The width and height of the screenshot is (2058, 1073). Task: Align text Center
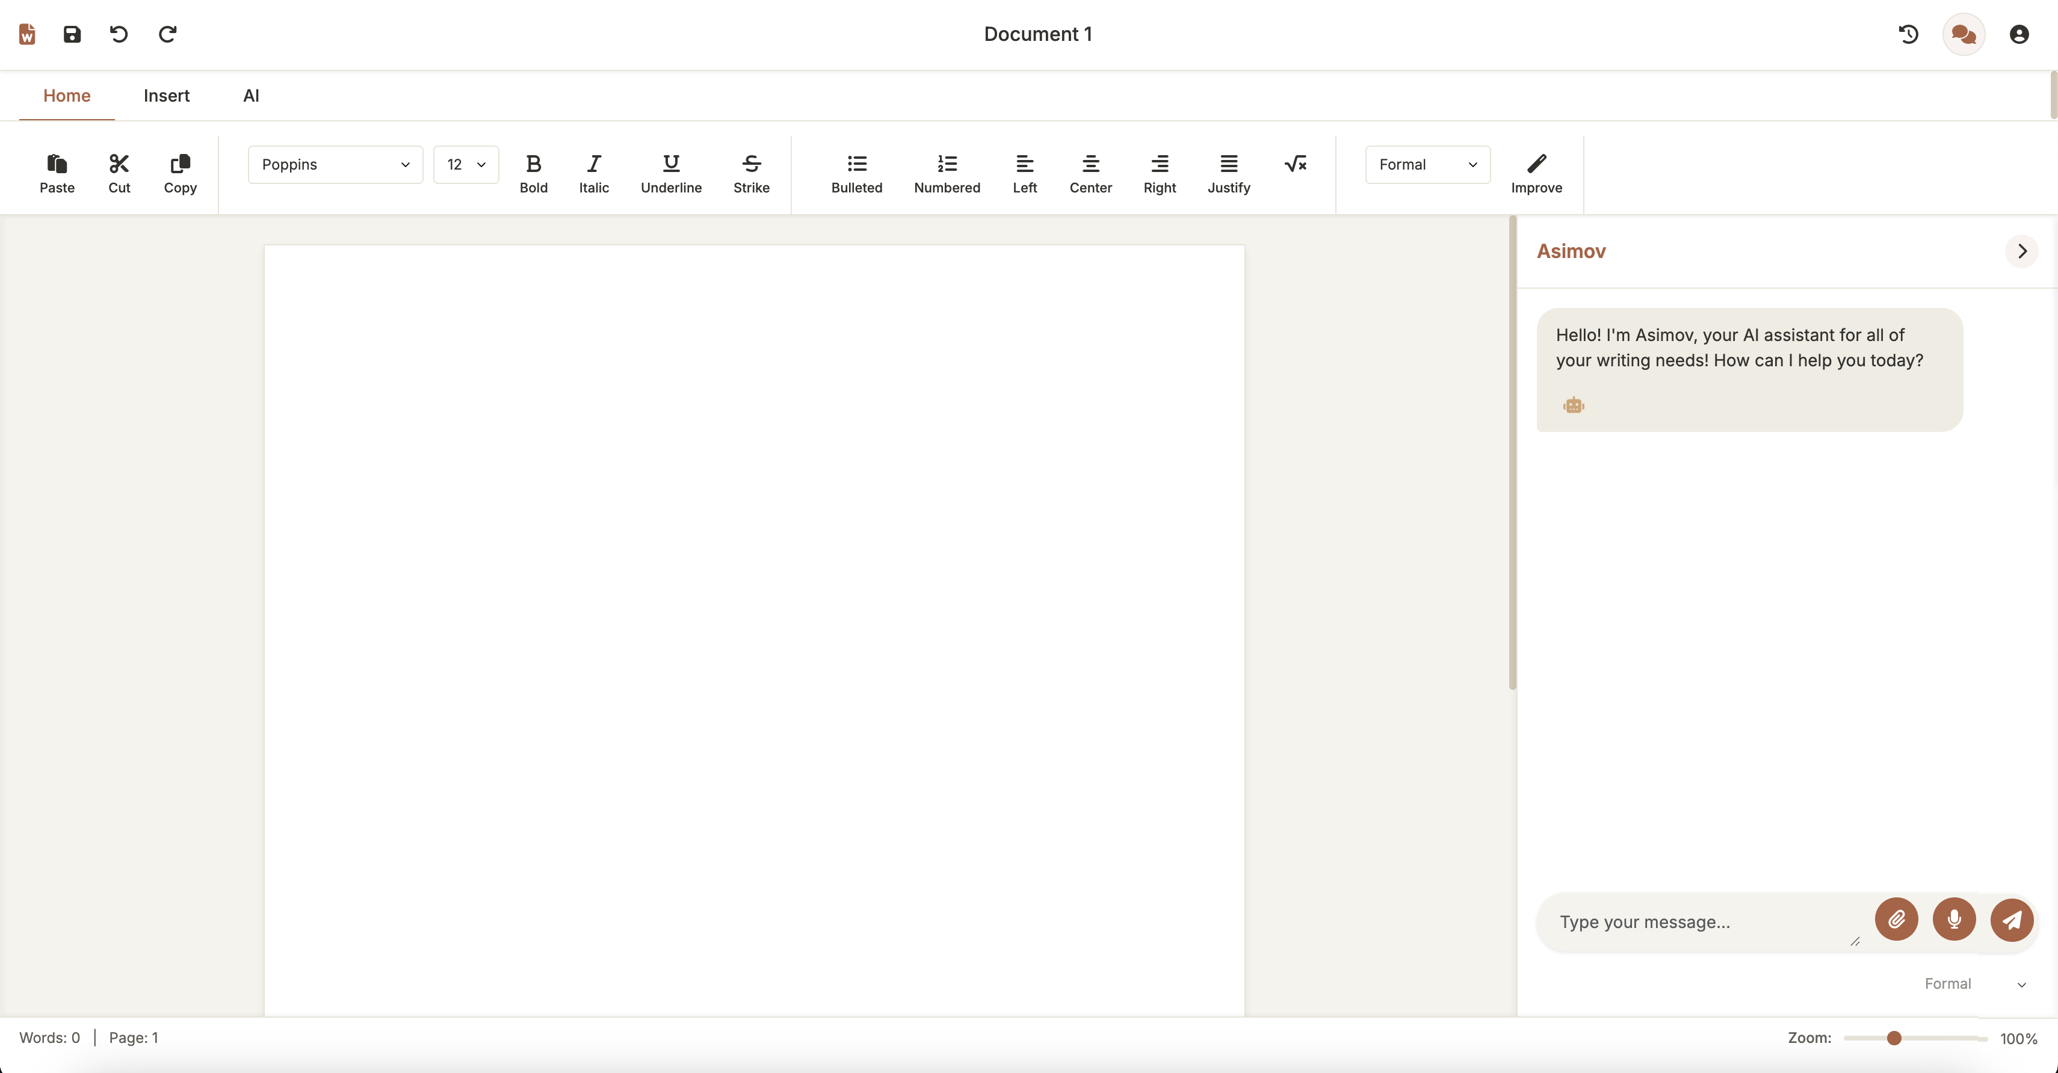pyautogui.click(x=1090, y=174)
